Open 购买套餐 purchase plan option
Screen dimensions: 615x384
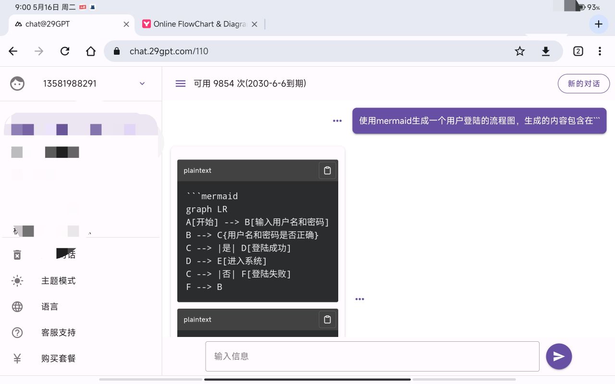59,359
